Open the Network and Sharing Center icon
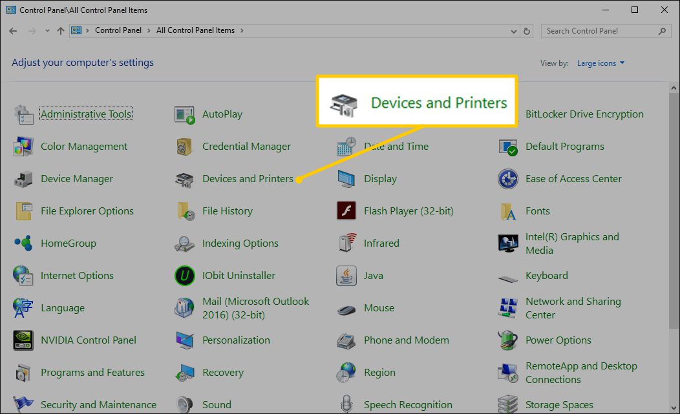Screen dimensions: 680x414 (x=508, y=308)
